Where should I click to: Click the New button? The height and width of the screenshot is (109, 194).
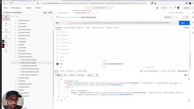[45, 13]
